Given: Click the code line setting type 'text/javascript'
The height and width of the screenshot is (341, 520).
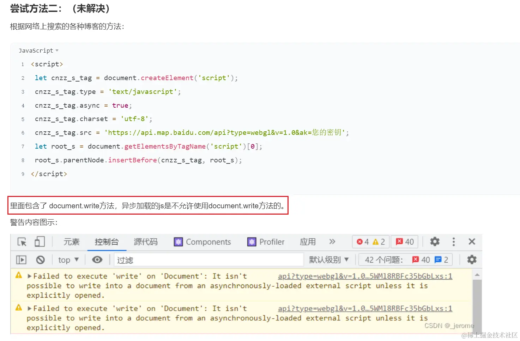Looking at the screenshot, I should (108, 92).
